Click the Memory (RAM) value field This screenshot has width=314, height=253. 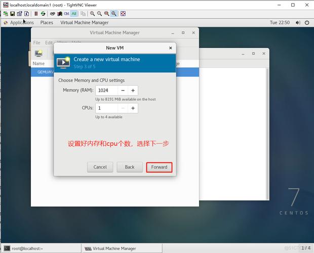point(107,91)
